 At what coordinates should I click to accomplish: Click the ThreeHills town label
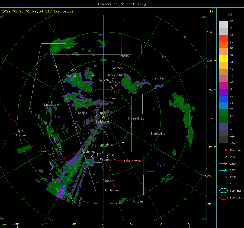[136, 118]
